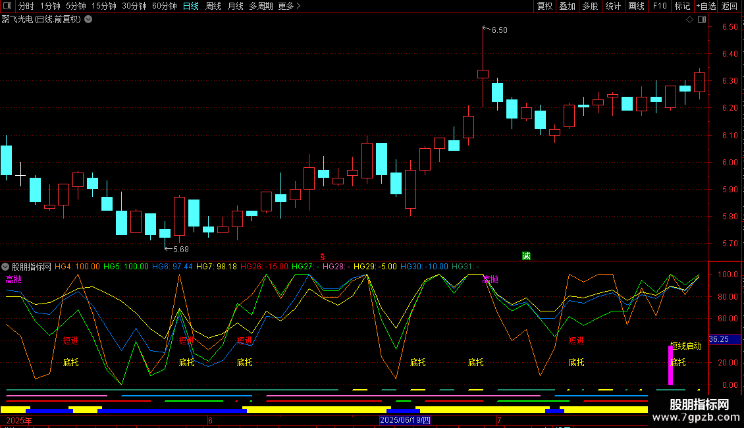The height and width of the screenshot is (428, 744).
Task: Click the 叠加 overlay button
Action: [567, 6]
